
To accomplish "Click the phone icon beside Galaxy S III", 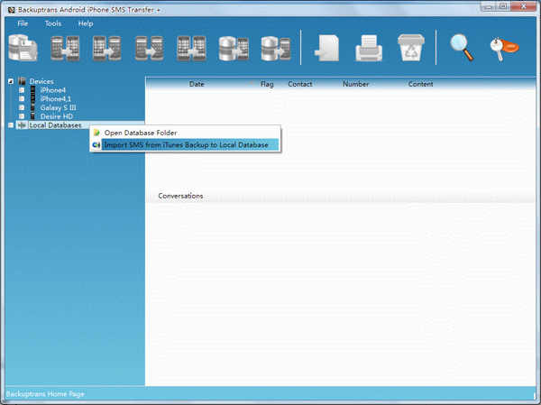I will click(32, 107).
